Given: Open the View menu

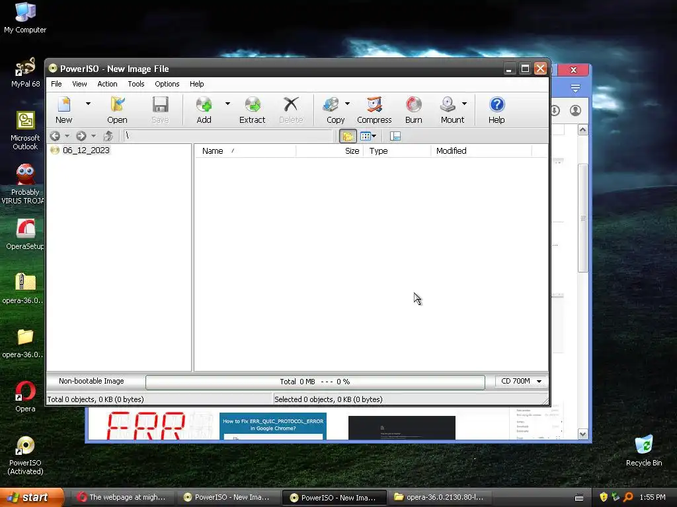Looking at the screenshot, I should pos(79,84).
